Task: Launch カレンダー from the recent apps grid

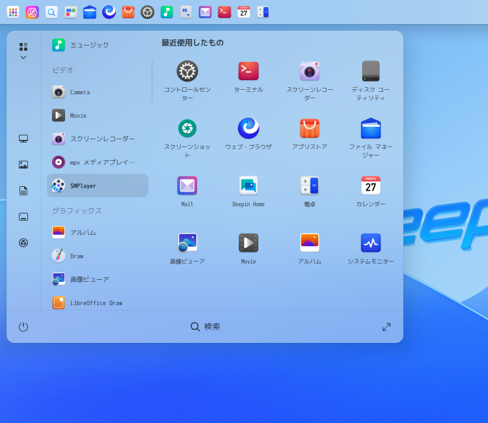Action: (x=371, y=186)
